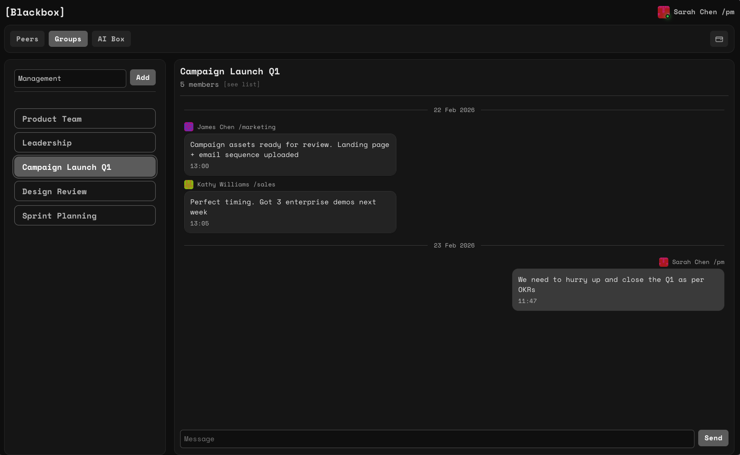Click James Chen's purple avatar
This screenshot has height=455, width=740.
[189, 127]
